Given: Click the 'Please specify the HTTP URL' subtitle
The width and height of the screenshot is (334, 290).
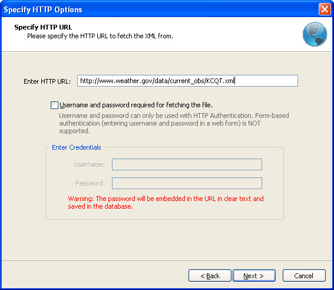Looking at the screenshot, I should 100,36.
